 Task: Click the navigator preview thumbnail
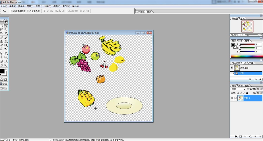pos(247,27)
